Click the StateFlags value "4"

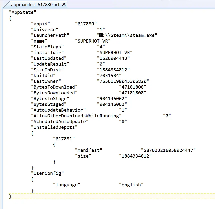(x=101, y=47)
